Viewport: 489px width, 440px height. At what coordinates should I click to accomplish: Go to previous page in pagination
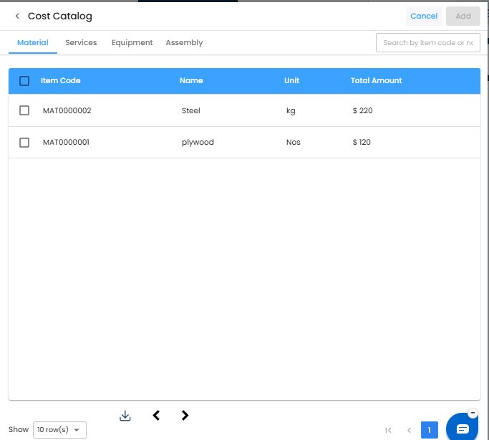tap(409, 431)
